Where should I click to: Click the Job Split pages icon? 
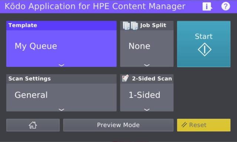tap(130, 25)
